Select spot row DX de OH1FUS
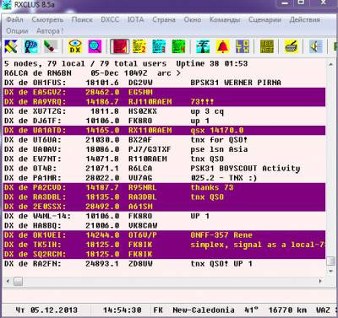The width and height of the screenshot is (338, 318). pos(165,83)
